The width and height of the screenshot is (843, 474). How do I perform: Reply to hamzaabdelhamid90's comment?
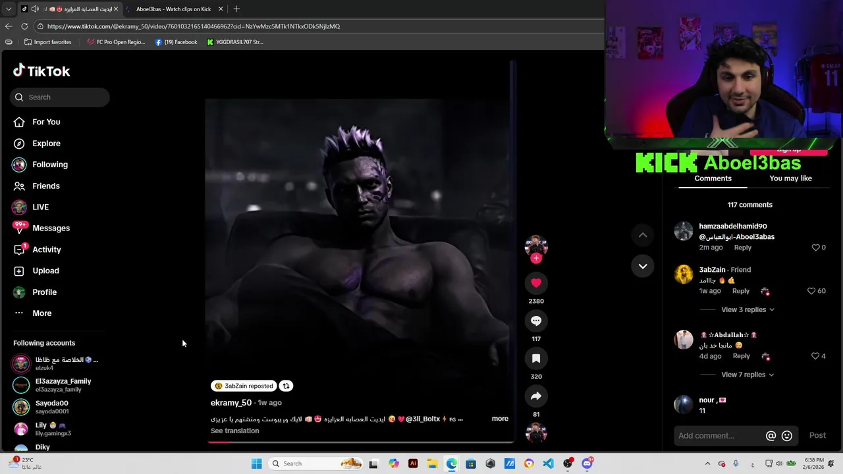742,248
